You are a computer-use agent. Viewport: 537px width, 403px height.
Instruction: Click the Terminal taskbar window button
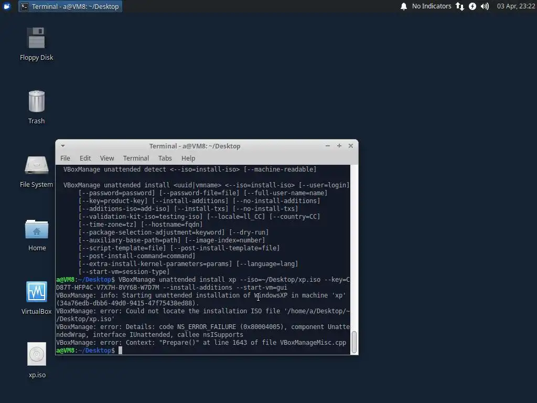tap(70, 6)
